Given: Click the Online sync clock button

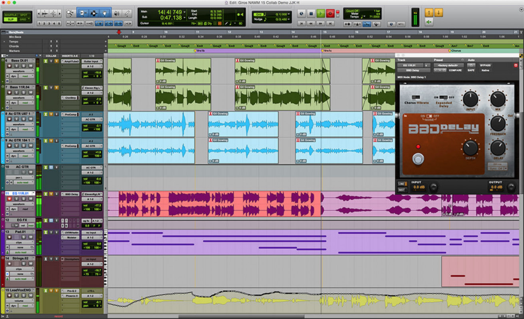Looking at the screenshot, I should tap(302, 14).
